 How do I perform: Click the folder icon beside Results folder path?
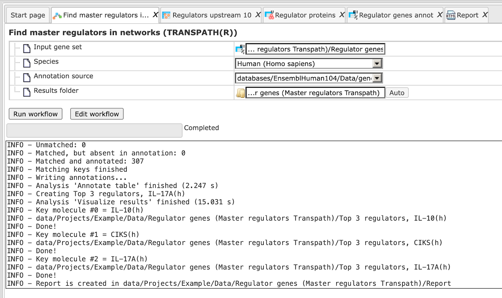(x=240, y=93)
